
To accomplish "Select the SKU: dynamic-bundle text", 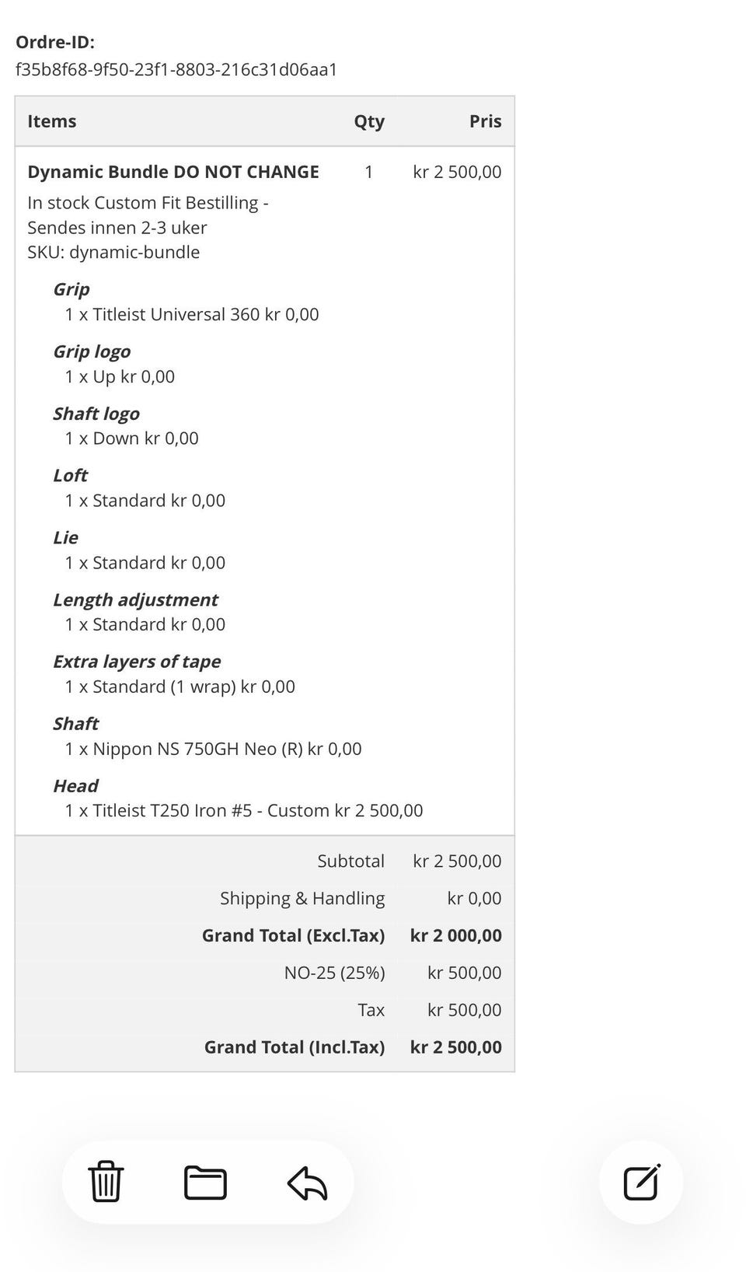I will coord(113,252).
